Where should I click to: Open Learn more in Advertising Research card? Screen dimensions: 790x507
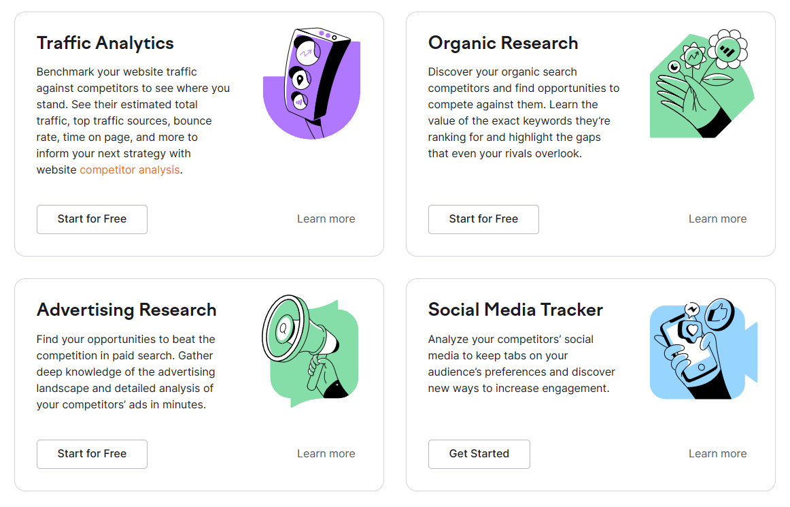pyautogui.click(x=326, y=454)
